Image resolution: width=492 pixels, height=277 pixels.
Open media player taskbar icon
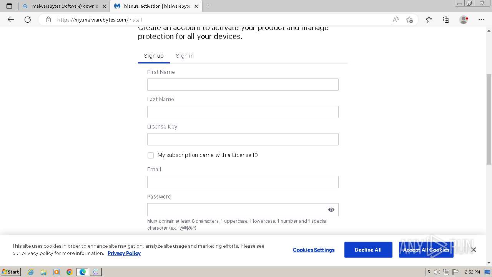click(x=57, y=272)
